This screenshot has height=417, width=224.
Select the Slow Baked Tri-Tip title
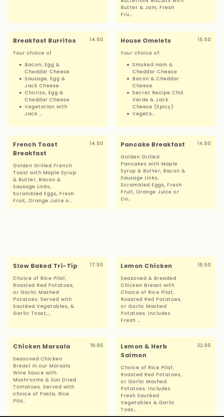pos(45,266)
